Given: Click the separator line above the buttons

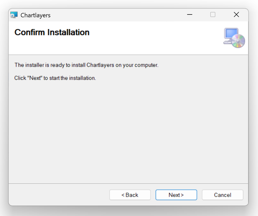Looking at the screenshot, I should tap(127, 183).
